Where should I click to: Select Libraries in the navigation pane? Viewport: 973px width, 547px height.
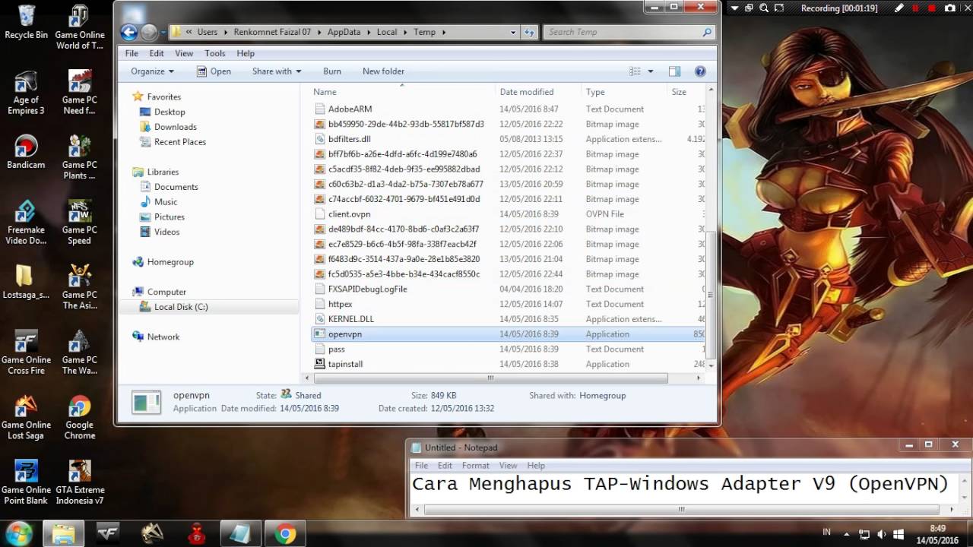click(163, 172)
